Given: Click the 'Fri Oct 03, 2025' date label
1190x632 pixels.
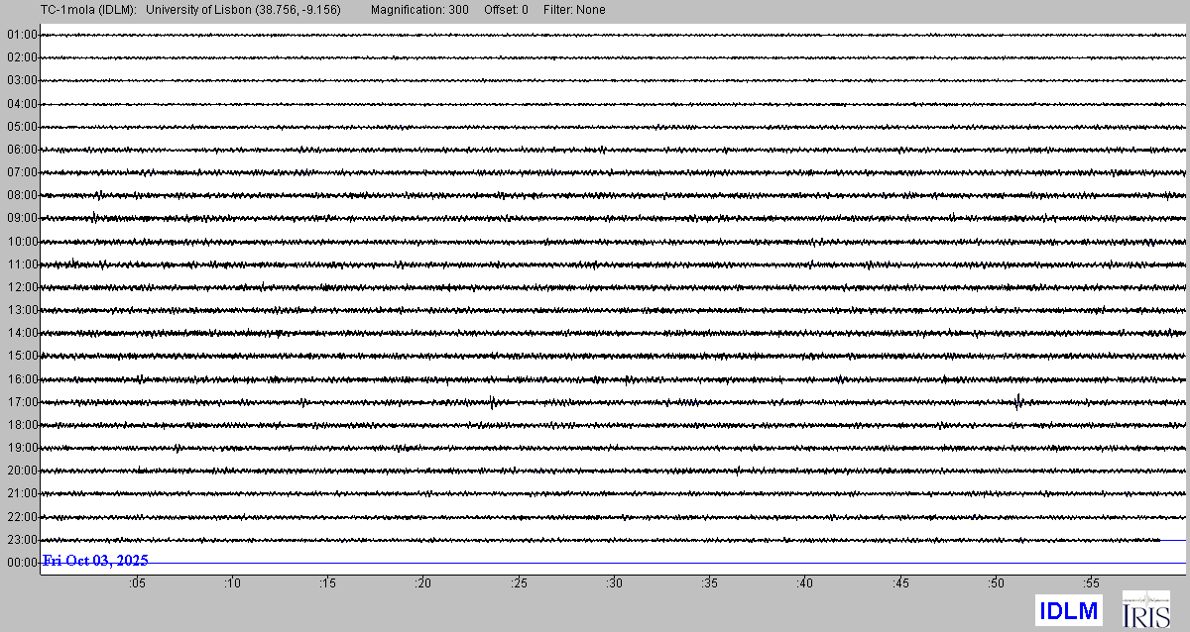Looking at the screenshot, I should pos(96,561).
